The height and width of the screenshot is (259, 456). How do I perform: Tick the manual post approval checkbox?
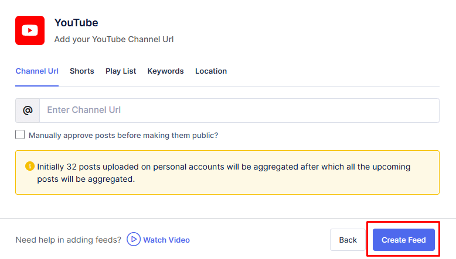tap(21, 135)
